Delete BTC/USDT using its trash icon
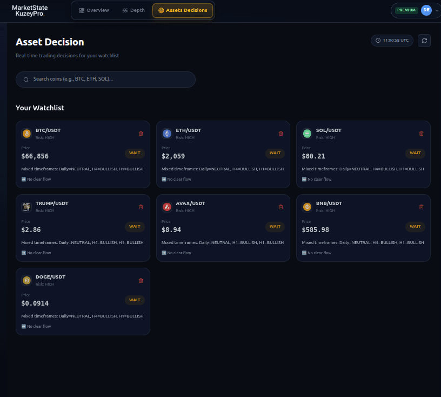Viewport: 441px width, 397px height. coord(141,133)
